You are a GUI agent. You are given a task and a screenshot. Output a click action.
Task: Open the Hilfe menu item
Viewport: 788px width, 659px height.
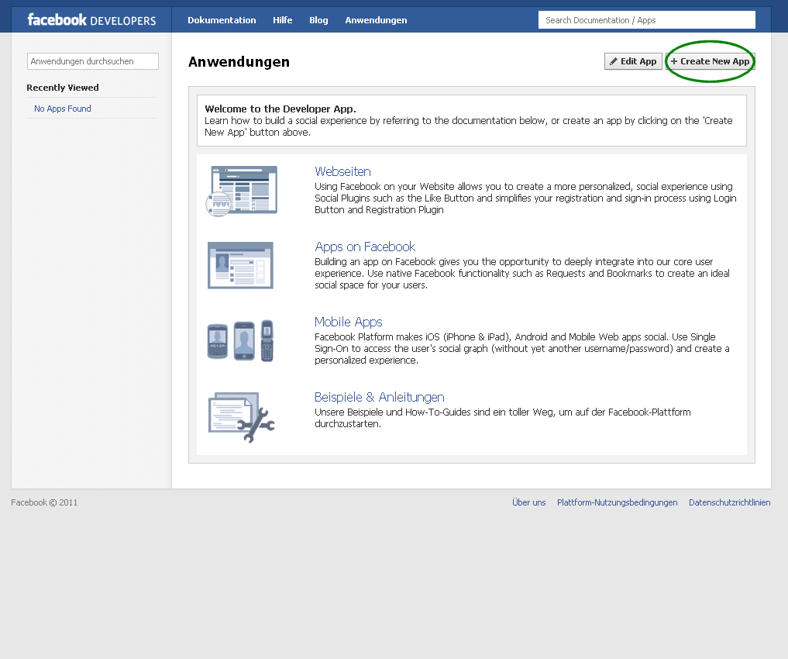[x=283, y=20]
